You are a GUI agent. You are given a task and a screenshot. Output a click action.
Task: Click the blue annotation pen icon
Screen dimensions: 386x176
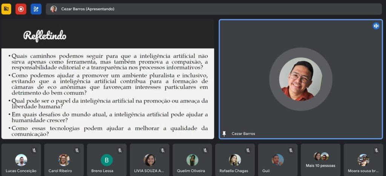[36, 9]
